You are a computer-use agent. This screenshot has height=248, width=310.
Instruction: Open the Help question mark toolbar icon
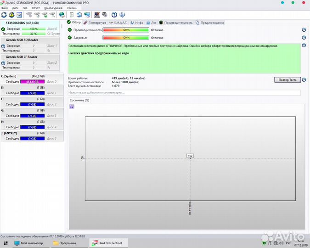tap(114, 15)
